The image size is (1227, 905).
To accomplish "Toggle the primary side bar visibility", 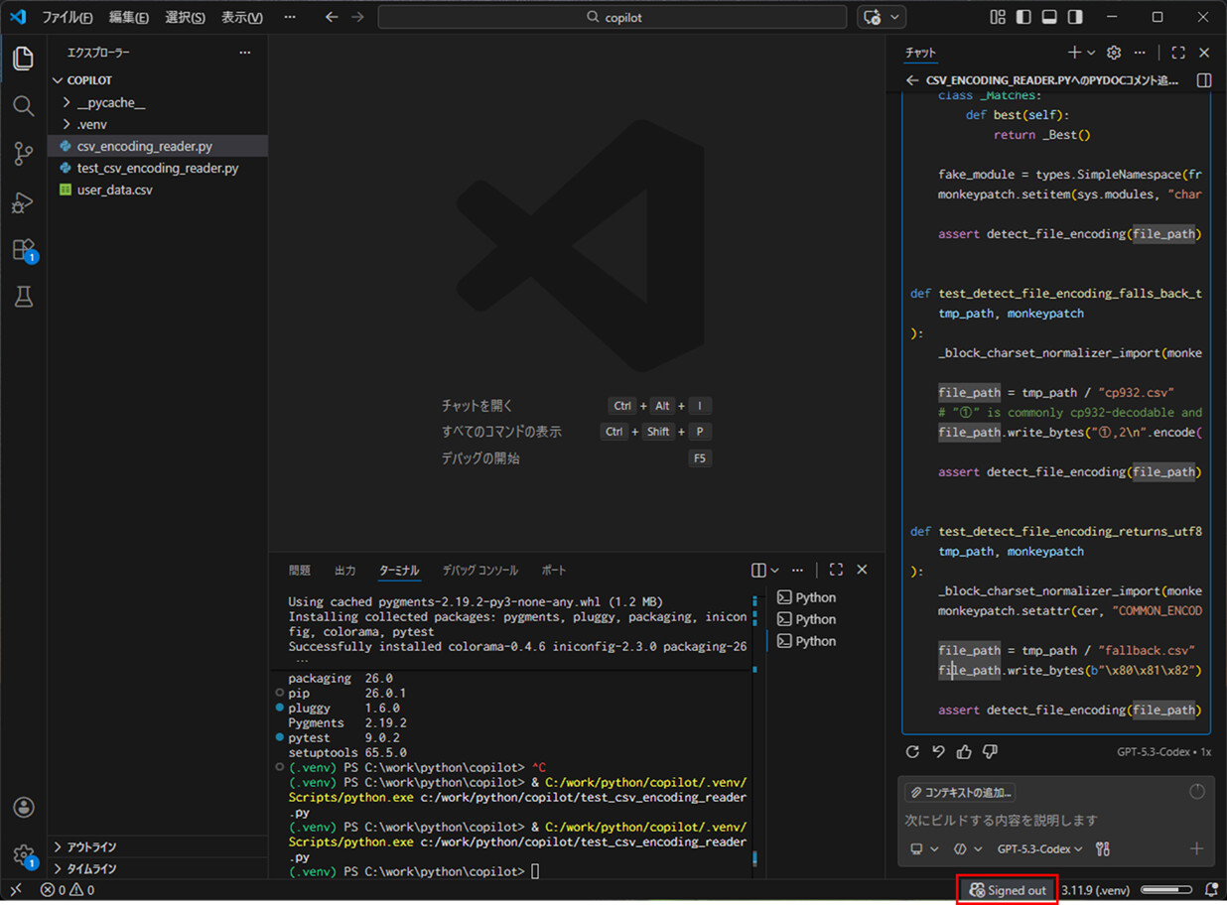I will click(1023, 17).
